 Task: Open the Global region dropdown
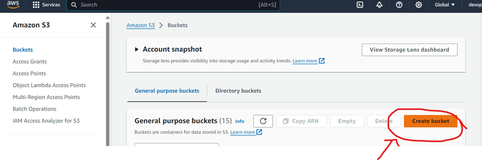(445, 5)
